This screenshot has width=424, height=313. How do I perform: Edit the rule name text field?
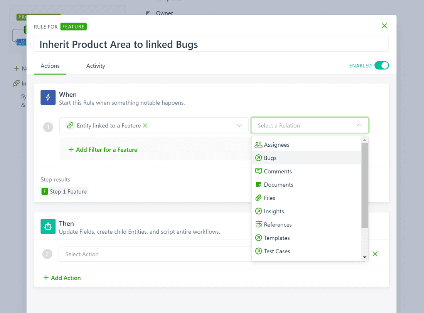click(211, 44)
